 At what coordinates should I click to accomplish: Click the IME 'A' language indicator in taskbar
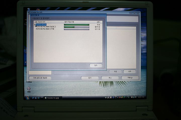[108, 97]
